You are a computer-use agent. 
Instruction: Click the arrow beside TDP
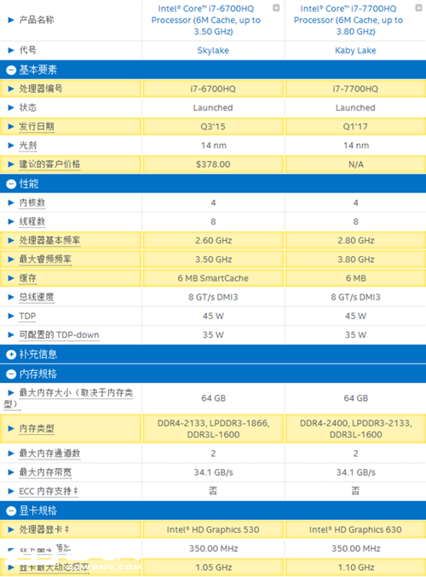(11, 316)
